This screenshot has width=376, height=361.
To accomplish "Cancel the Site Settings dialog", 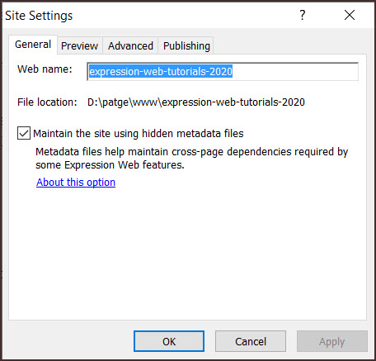I will coord(251,341).
